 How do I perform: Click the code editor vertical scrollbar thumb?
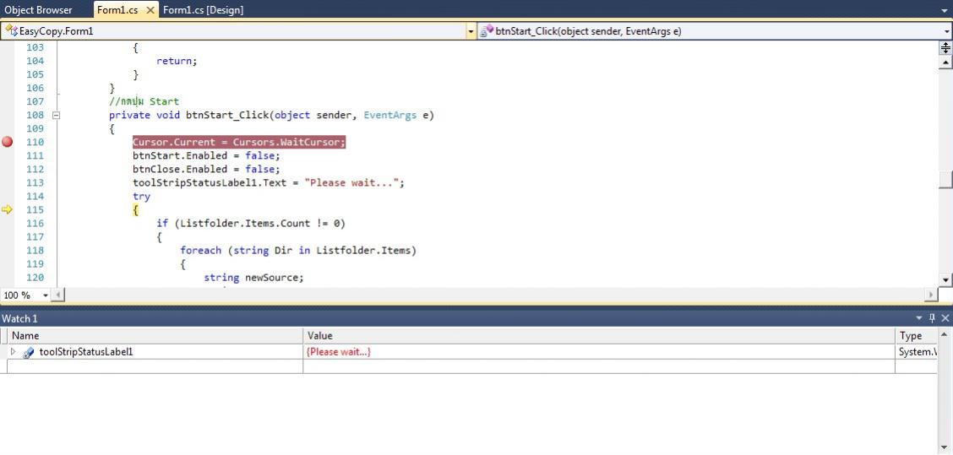tap(945, 180)
